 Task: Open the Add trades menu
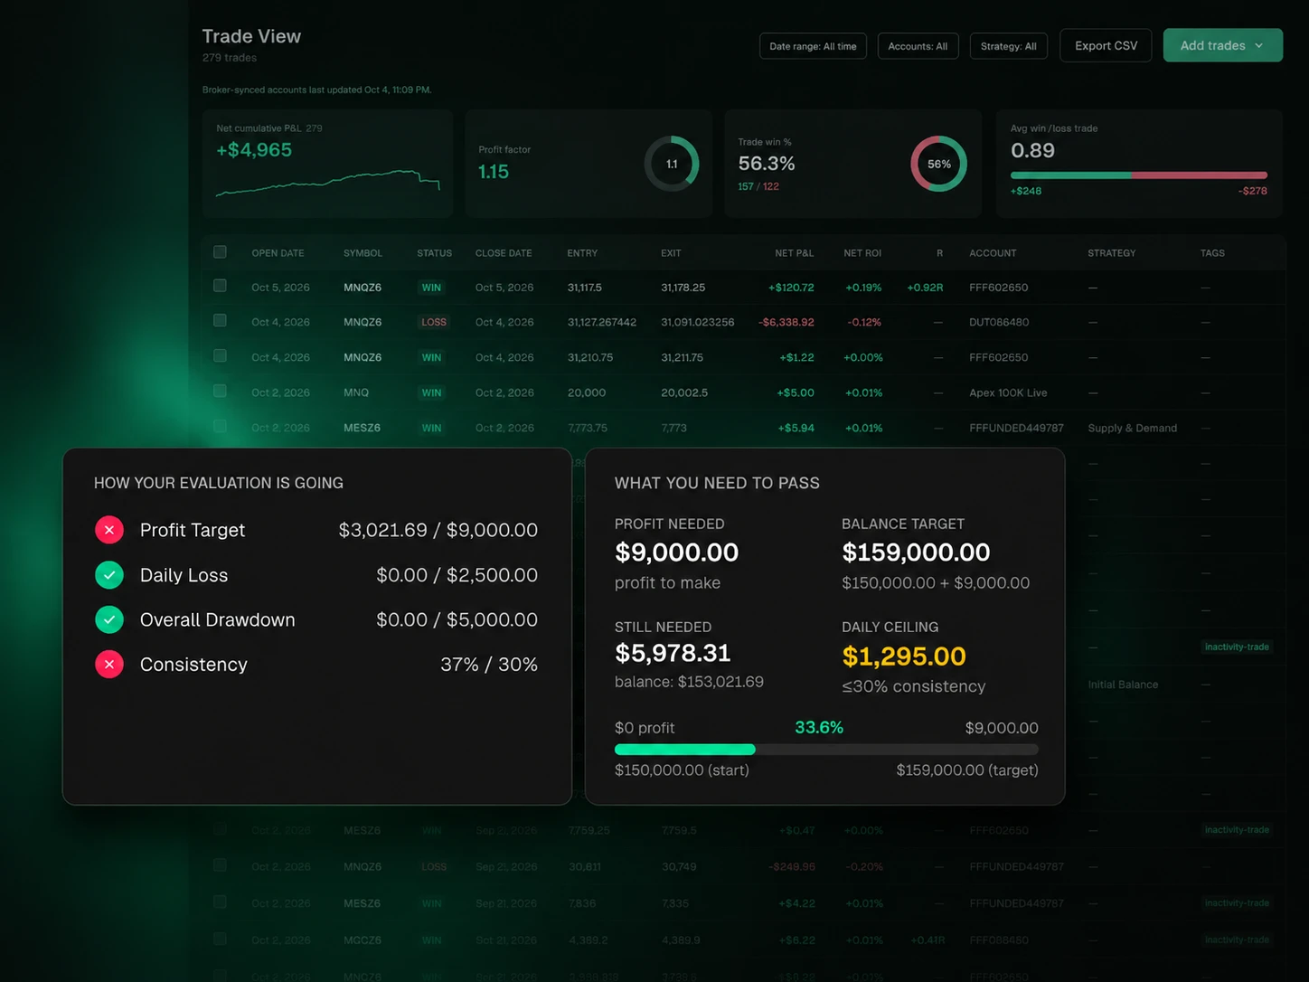pyautogui.click(x=1222, y=45)
